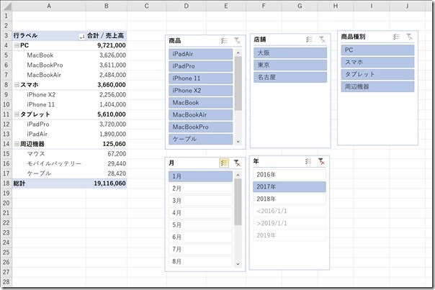Filter by タブレット in the 商品種別 slicer
The width and height of the screenshot is (435, 290).
click(377, 74)
